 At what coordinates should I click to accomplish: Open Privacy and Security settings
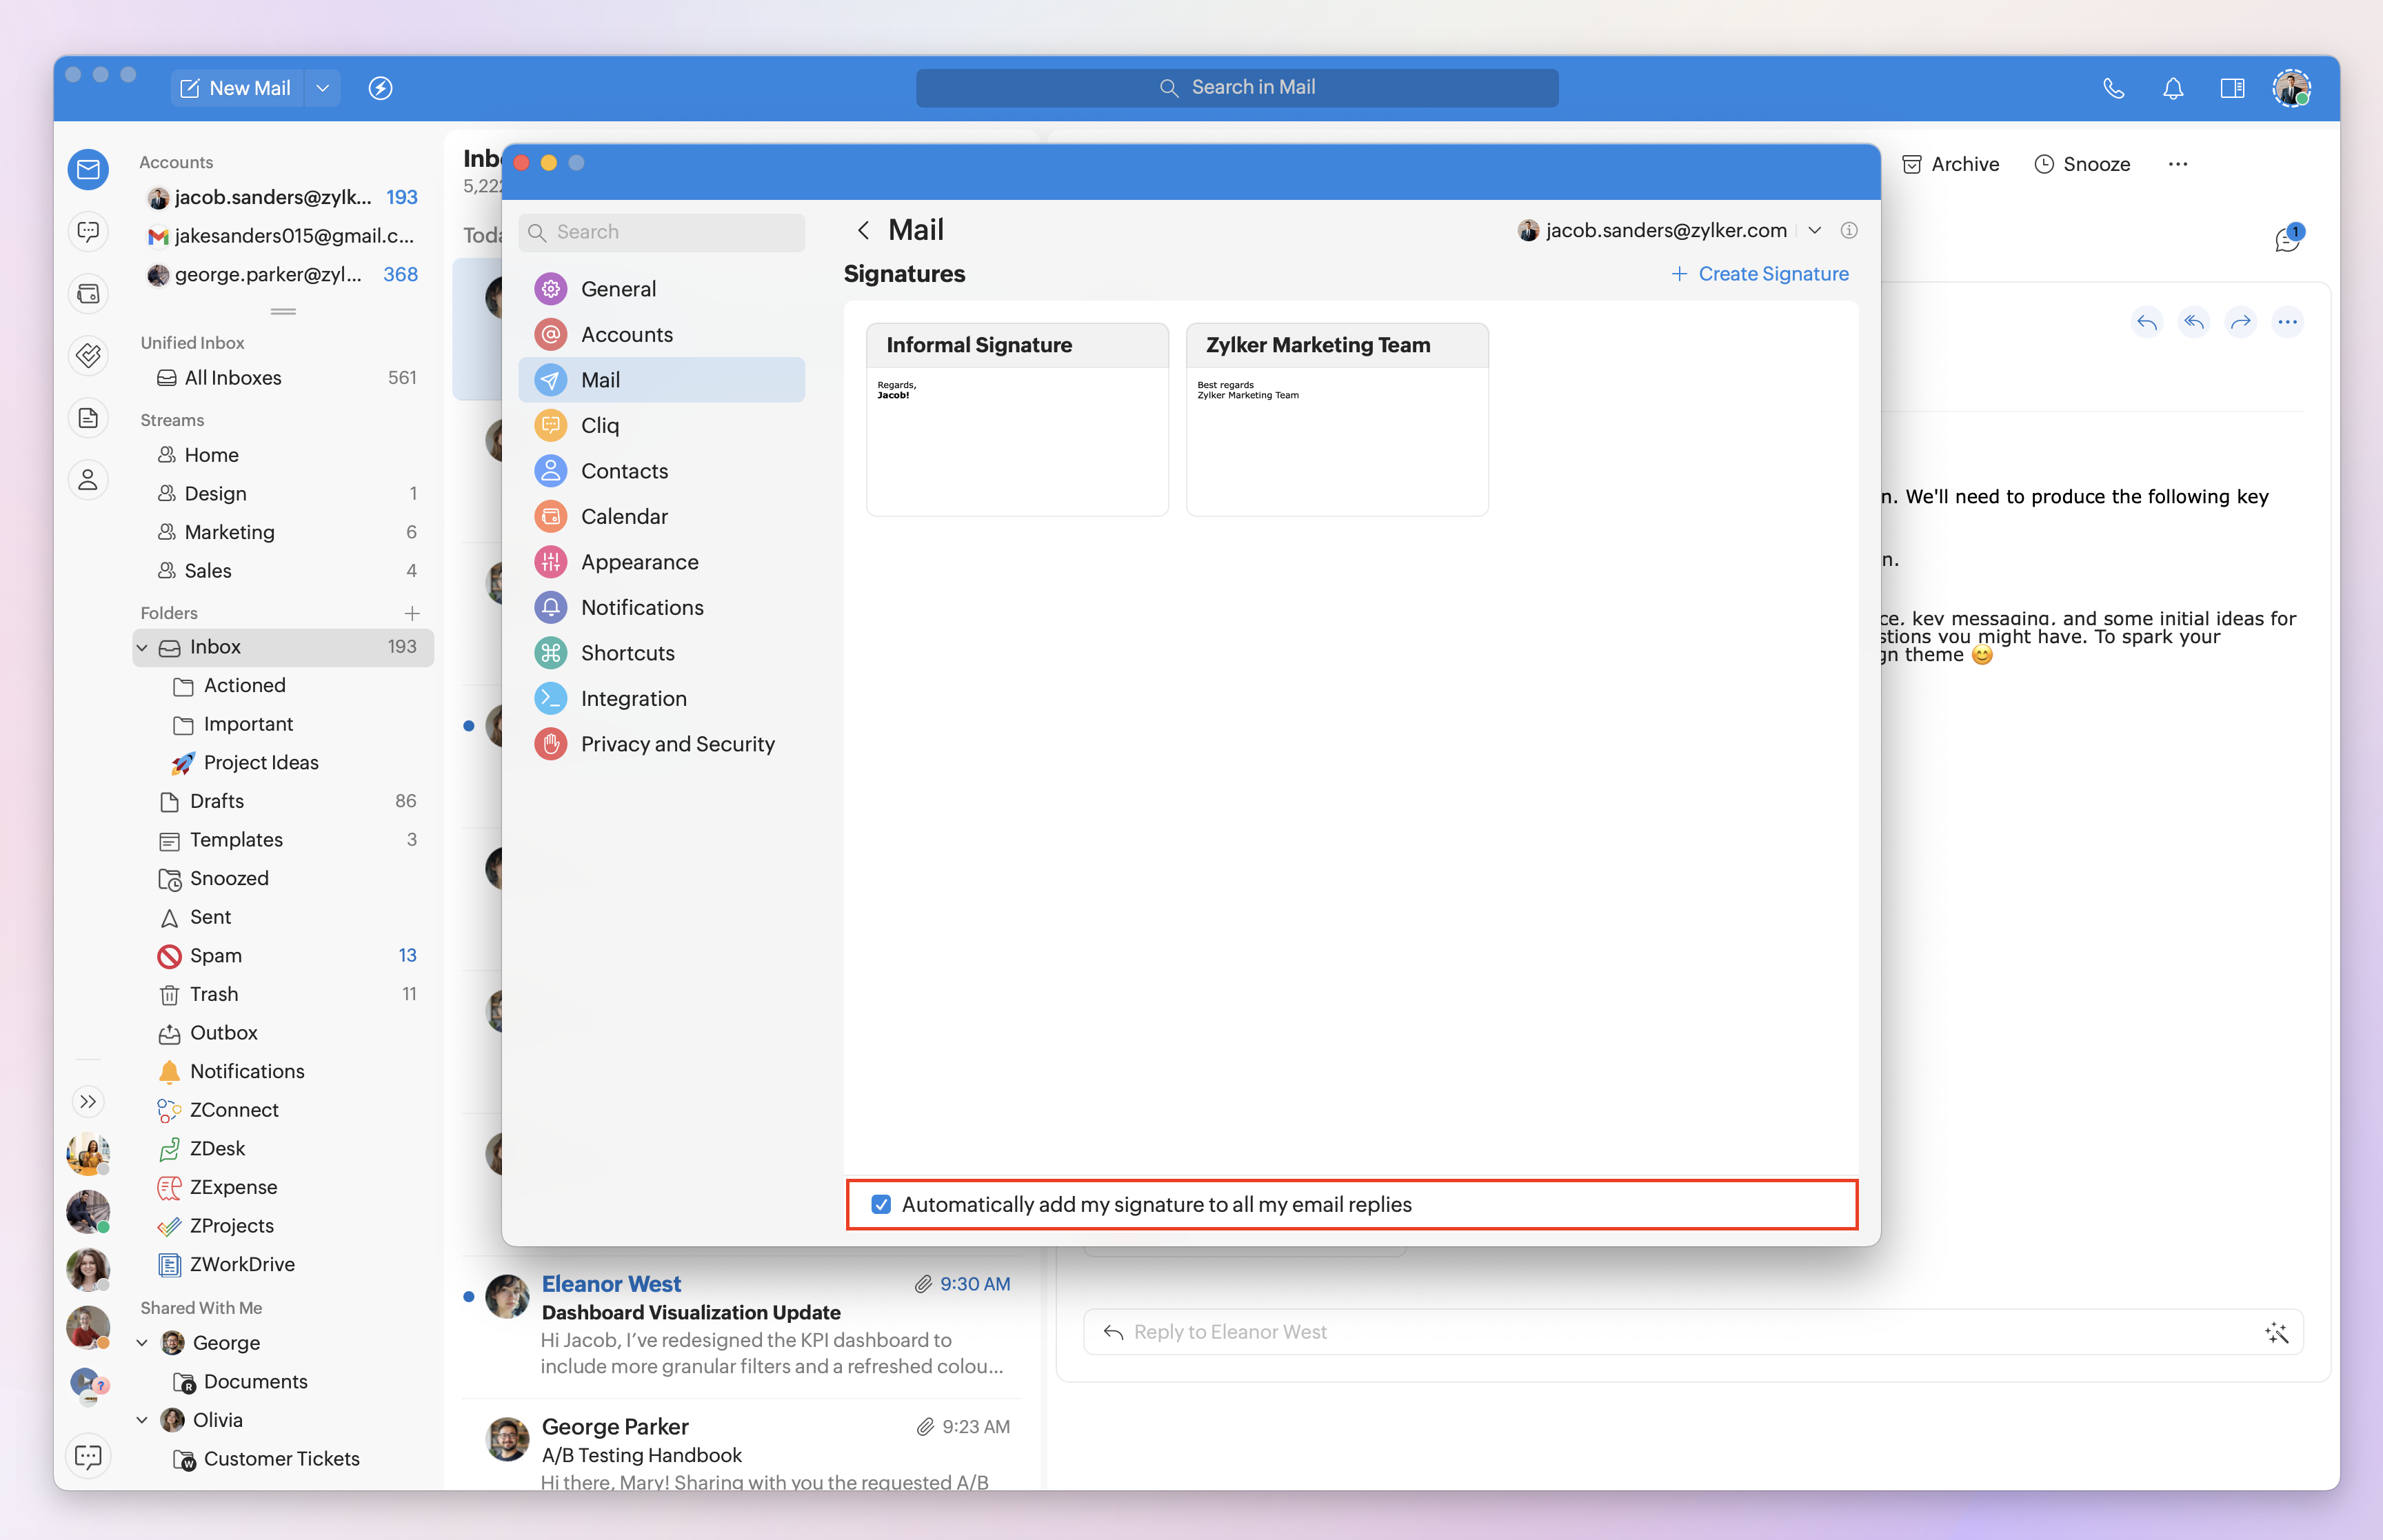(x=677, y=744)
